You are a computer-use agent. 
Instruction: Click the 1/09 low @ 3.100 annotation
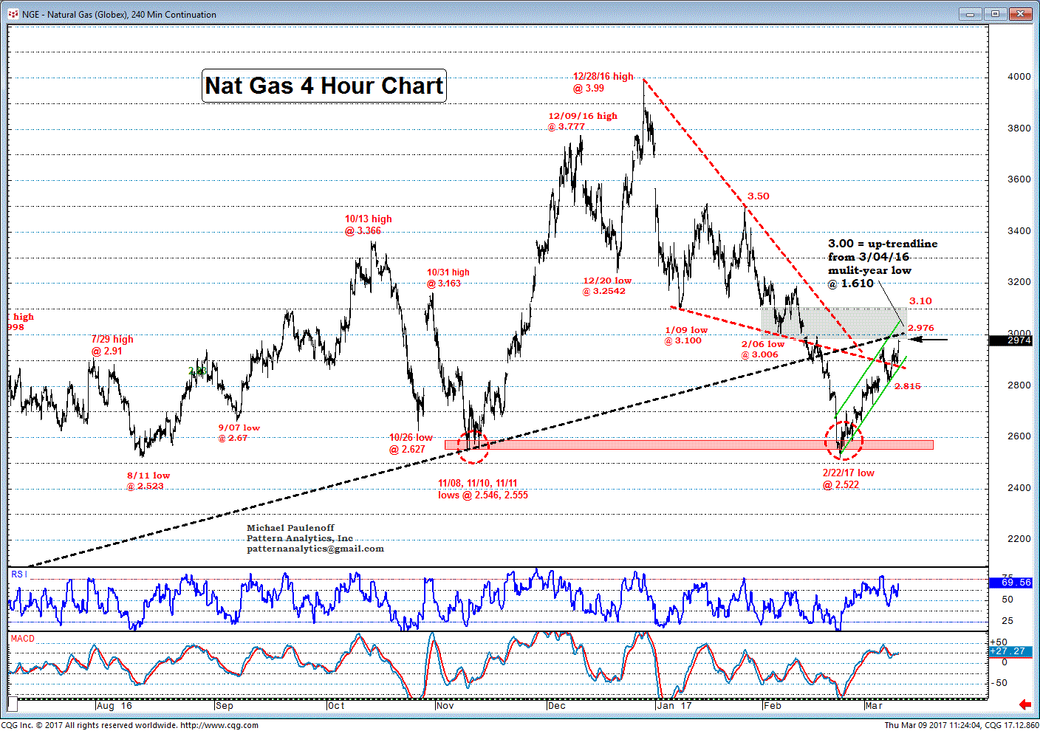(x=685, y=335)
